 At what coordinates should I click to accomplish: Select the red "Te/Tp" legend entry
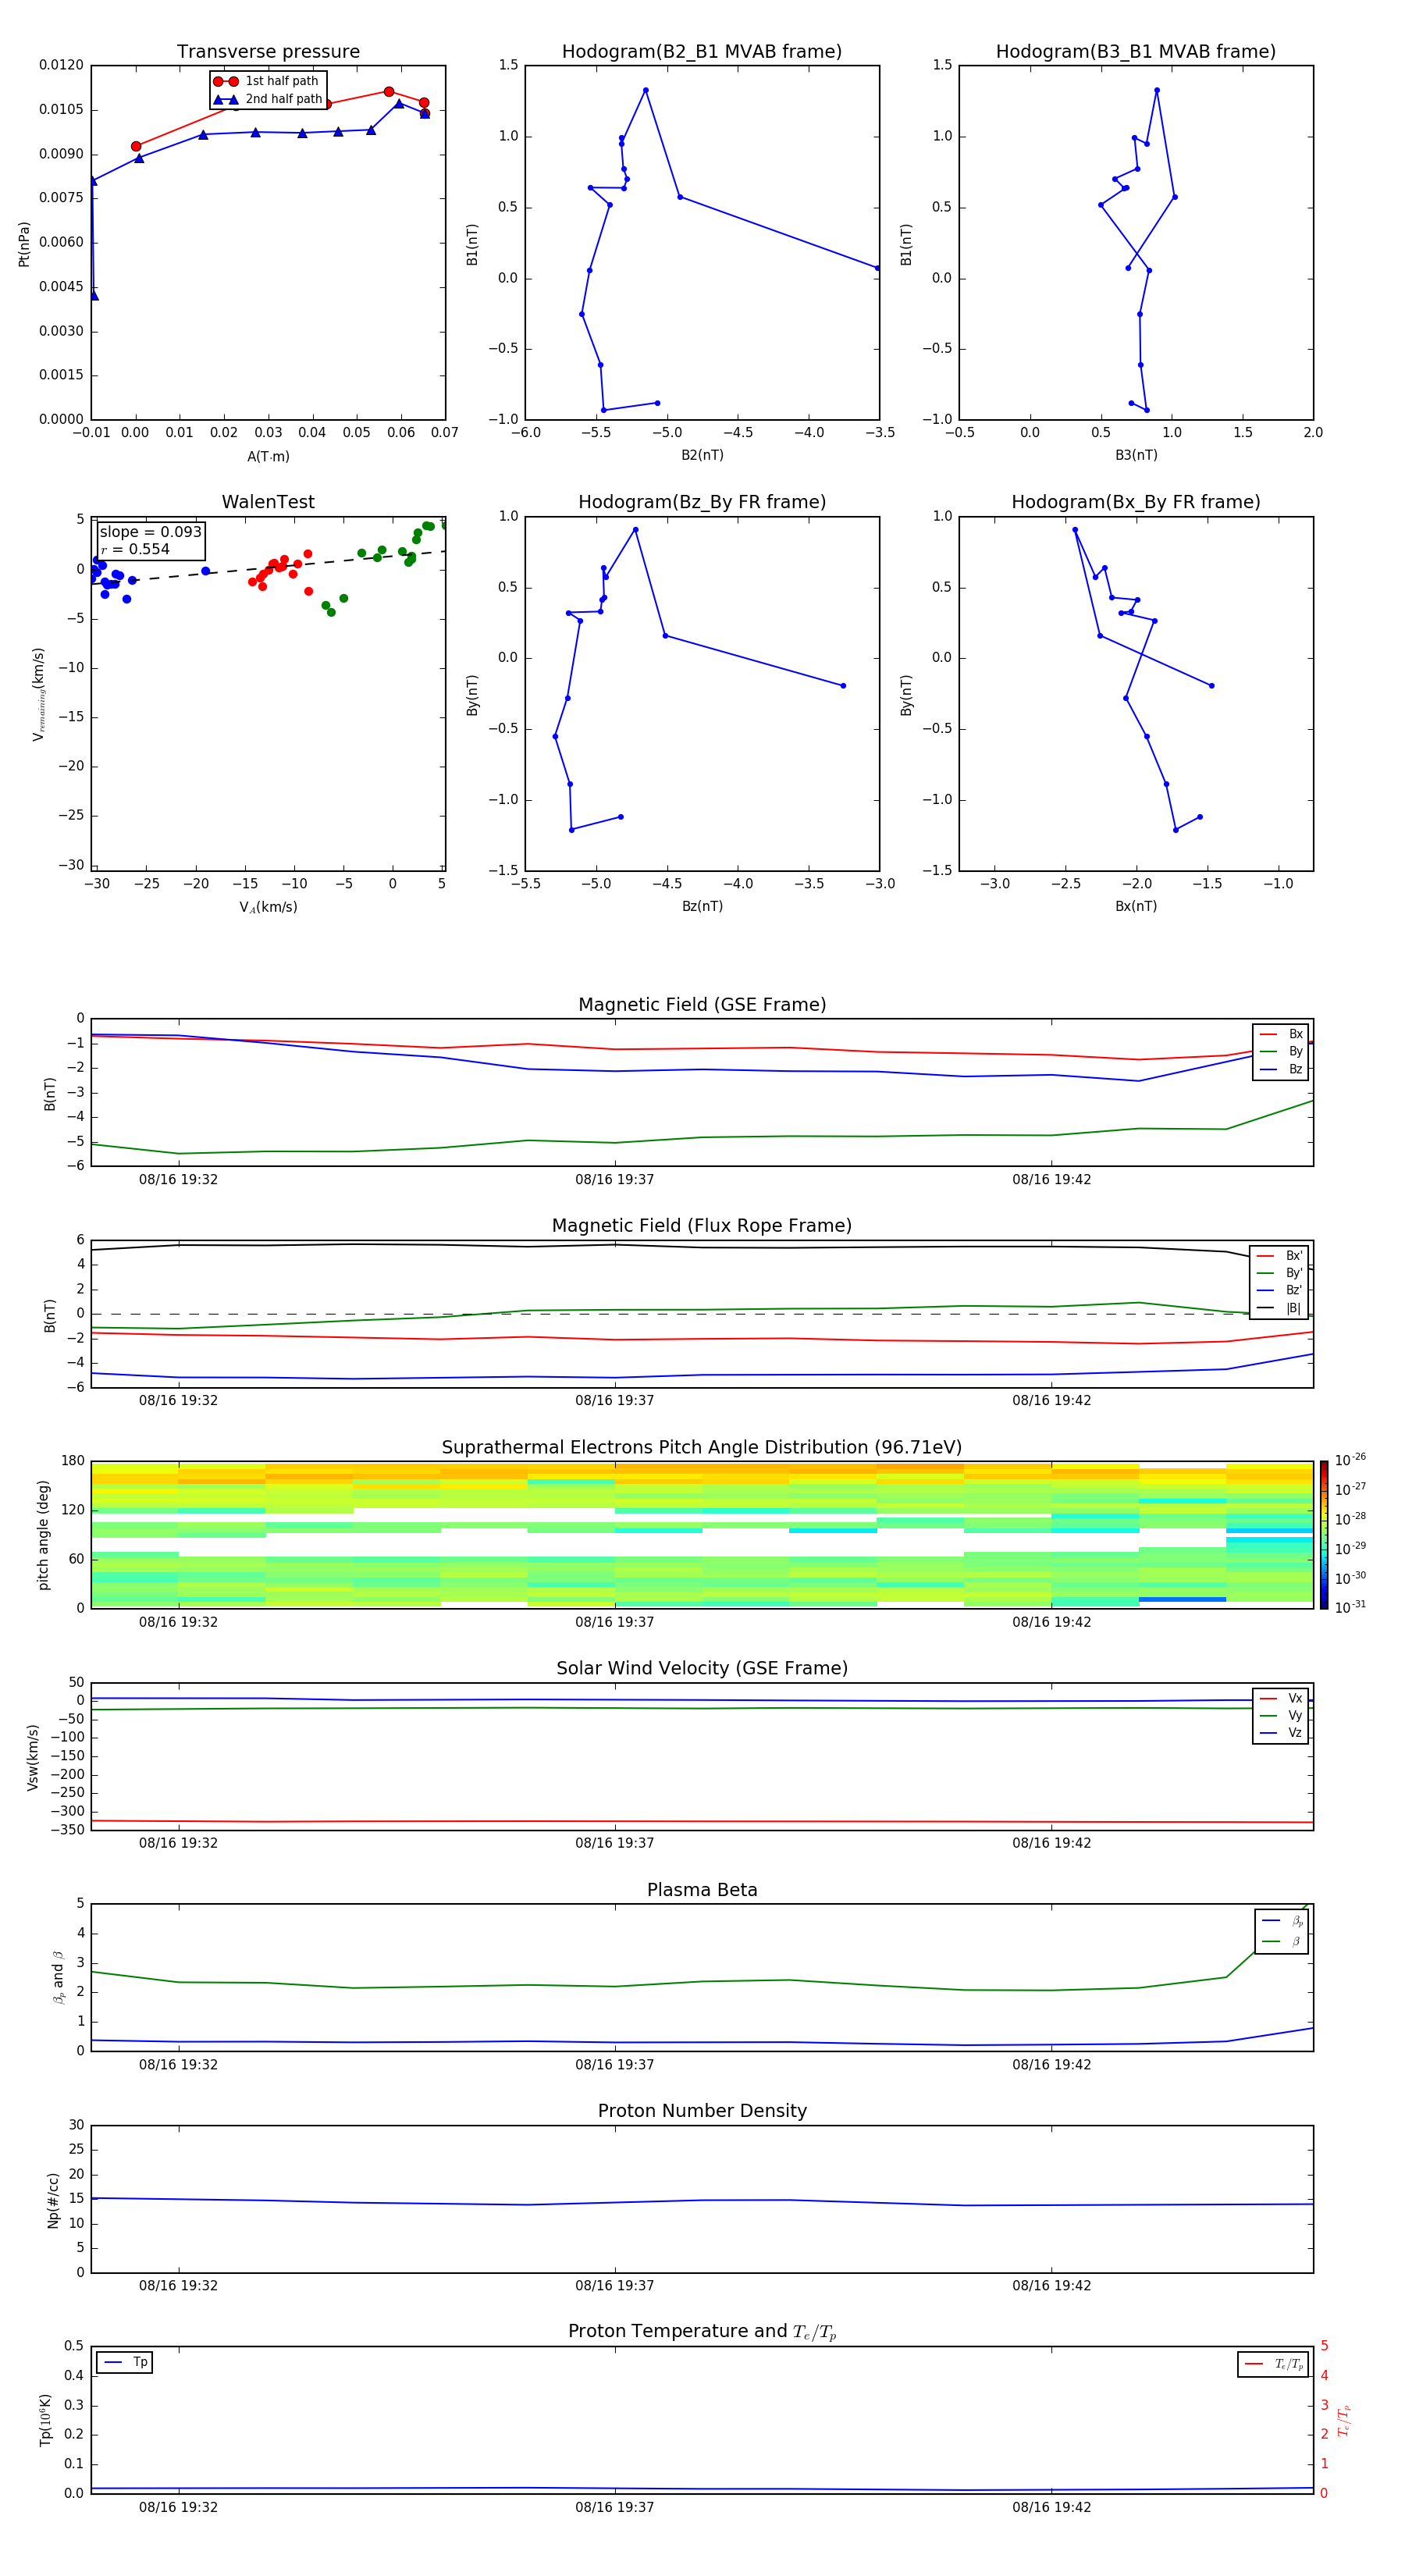(x=1274, y=2364)
